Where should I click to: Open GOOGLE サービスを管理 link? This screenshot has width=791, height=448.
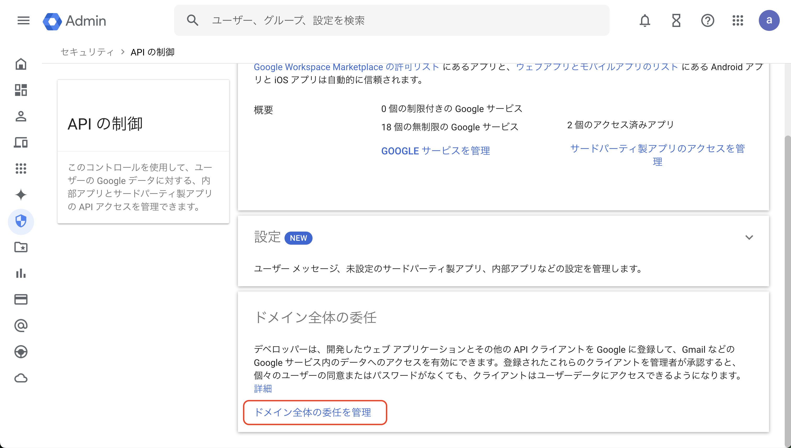point(436,151)
